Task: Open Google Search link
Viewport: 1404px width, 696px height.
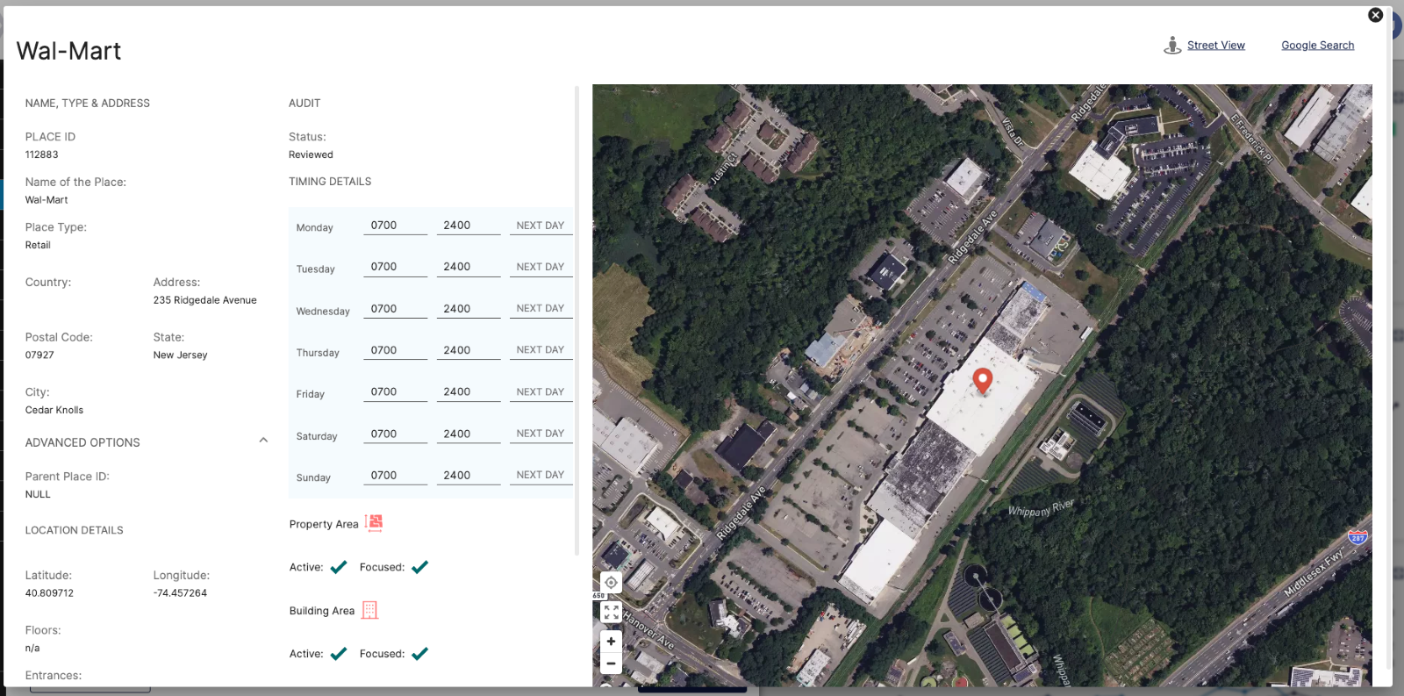Action: [x=1317, y=46]
